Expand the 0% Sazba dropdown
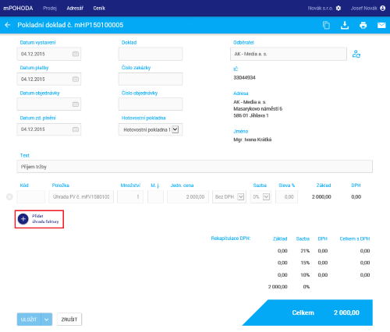The height and width of the screenshot is (332, 390). 266,197
